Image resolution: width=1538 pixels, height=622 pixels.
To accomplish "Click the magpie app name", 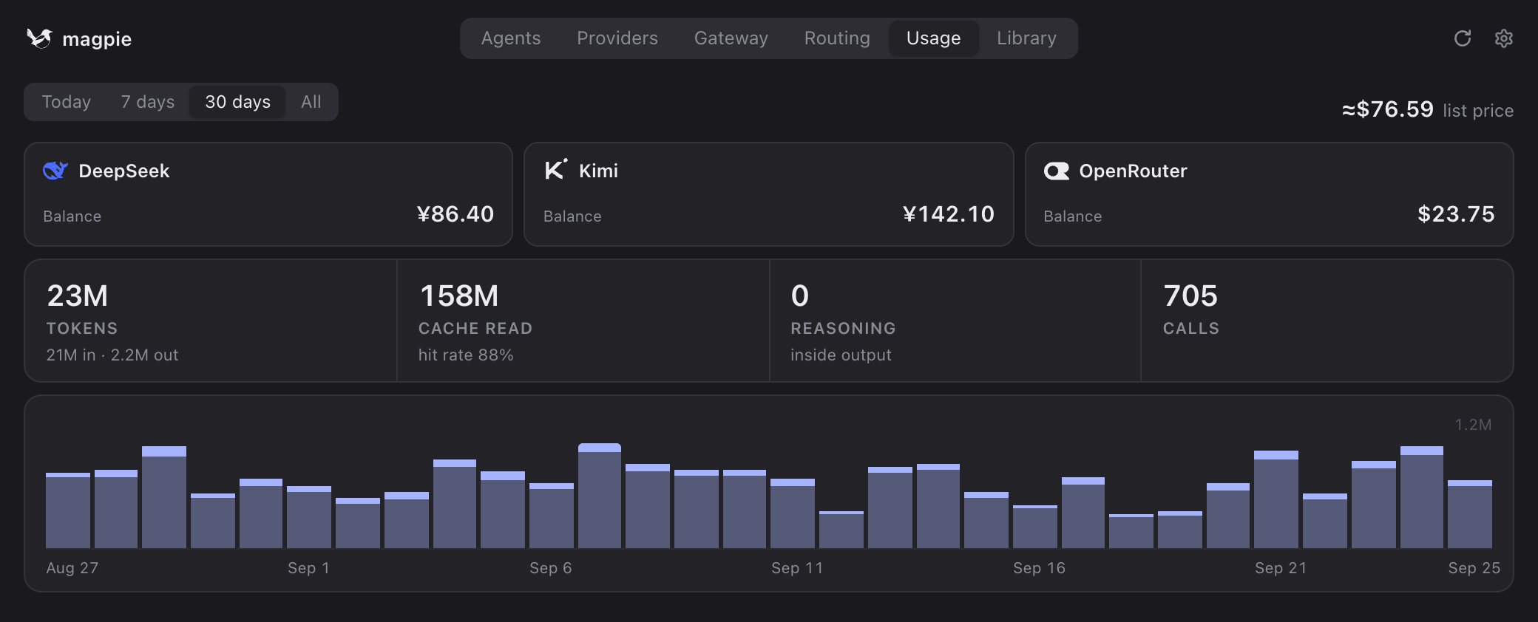I will point(97,39).
